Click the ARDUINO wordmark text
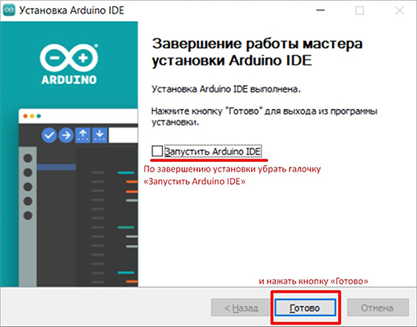Viewport: 417px width, 327px height. (x=69, y=80)
